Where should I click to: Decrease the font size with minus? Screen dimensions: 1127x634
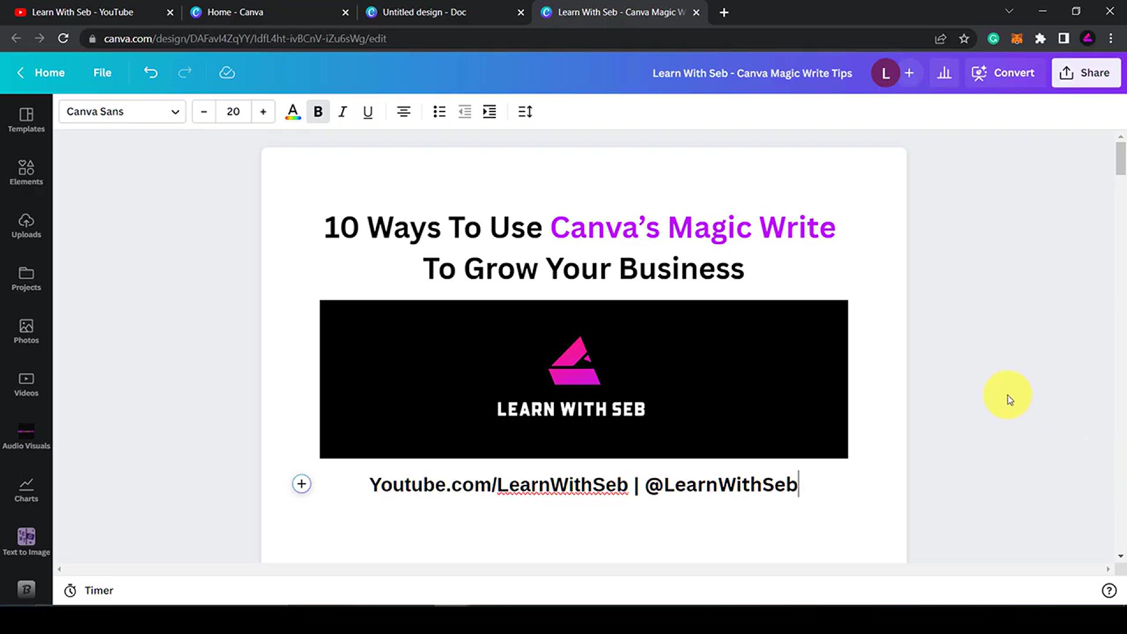point(204,112)
